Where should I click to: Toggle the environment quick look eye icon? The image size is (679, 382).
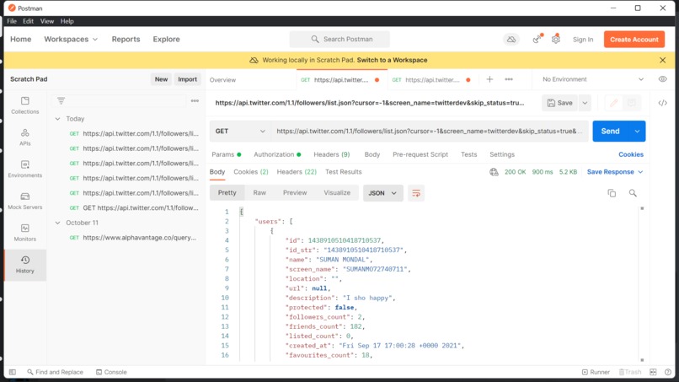coord(662,79)
